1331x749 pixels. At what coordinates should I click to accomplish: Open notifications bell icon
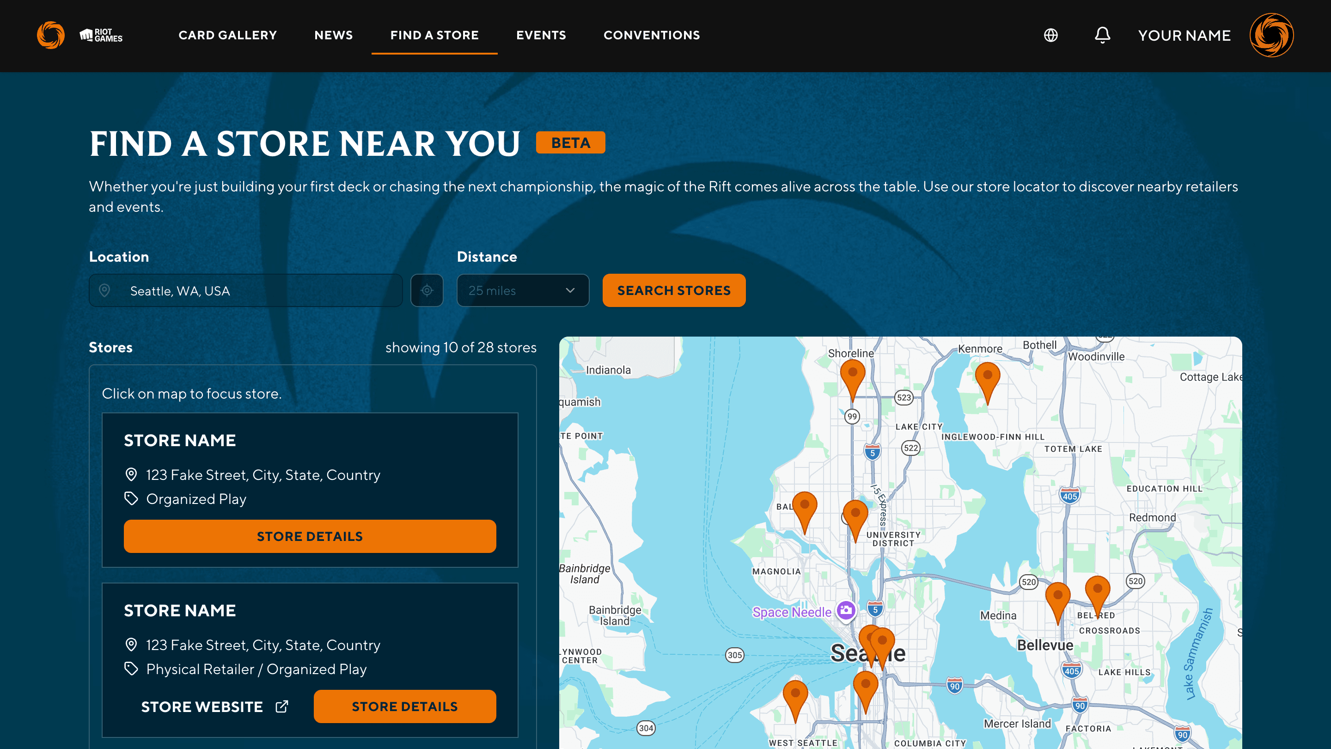(1102, 35)
